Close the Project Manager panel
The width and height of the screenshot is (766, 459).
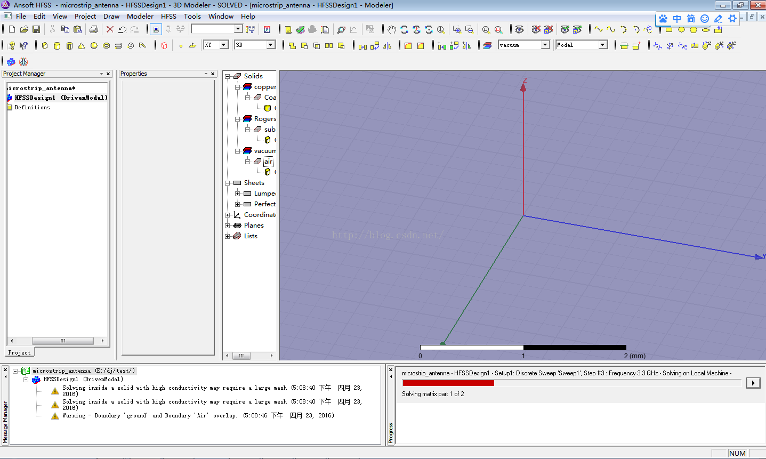point(108,74)
